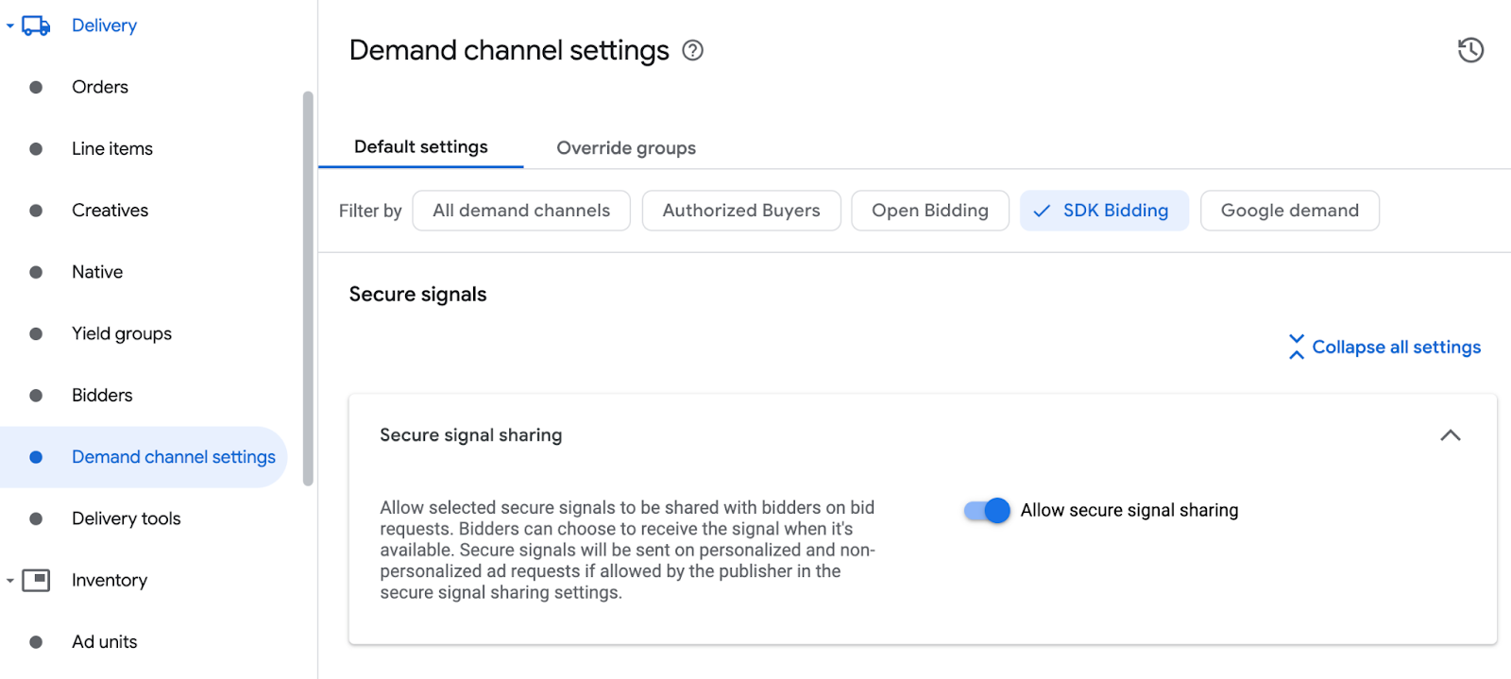Screen dimensions: 1511x679
Task: Select the Default settings tab
Action: [421, 147]
